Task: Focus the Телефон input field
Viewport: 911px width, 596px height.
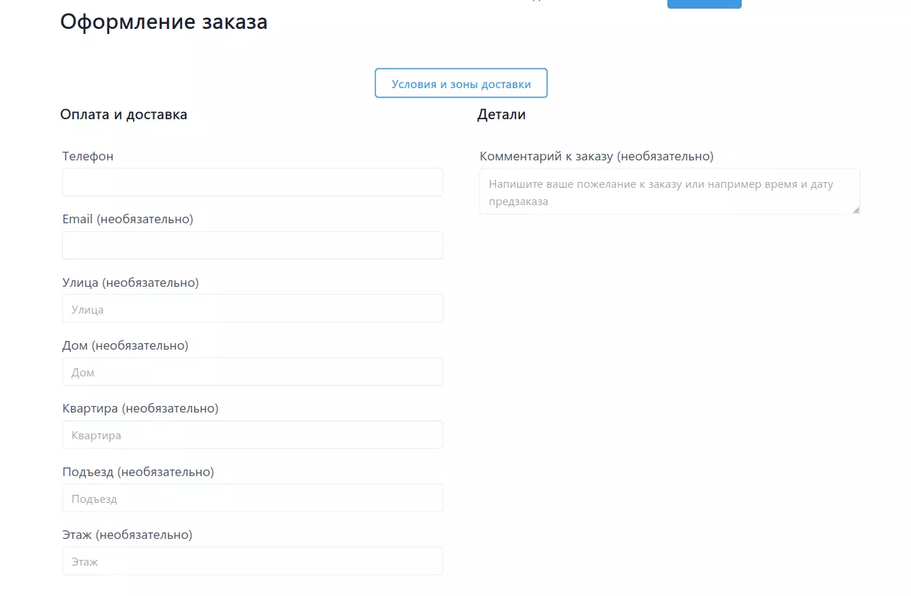Action: coord(252,183)
